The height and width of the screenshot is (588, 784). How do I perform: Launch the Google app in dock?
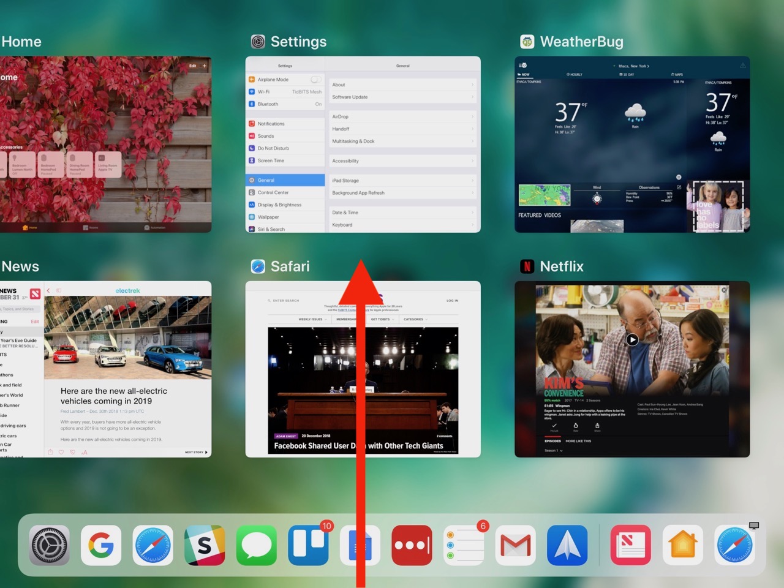pyautogui.click(x=101, y=545)
